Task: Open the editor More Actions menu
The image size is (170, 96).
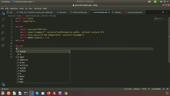Action: 167,12
